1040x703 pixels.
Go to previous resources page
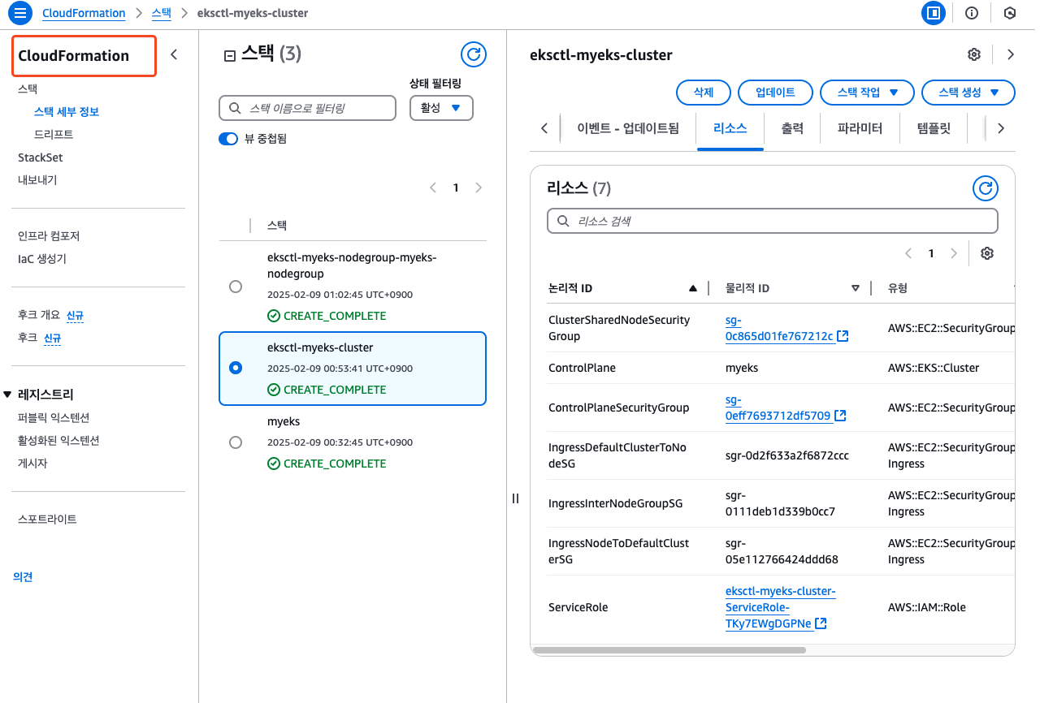pos(908,253)
